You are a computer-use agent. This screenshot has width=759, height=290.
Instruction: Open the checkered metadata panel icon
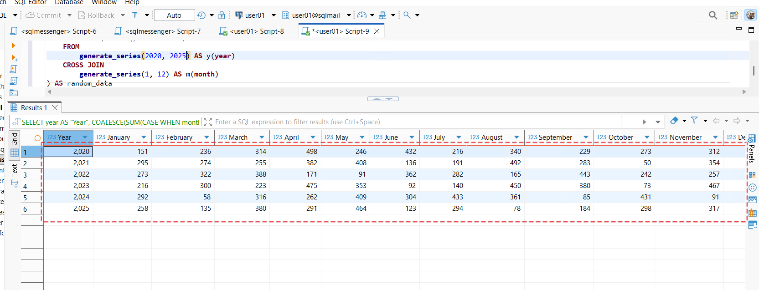click(x=753, y=200)
